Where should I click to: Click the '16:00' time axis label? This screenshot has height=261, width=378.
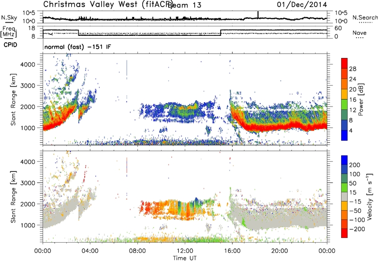coord(232,251)
